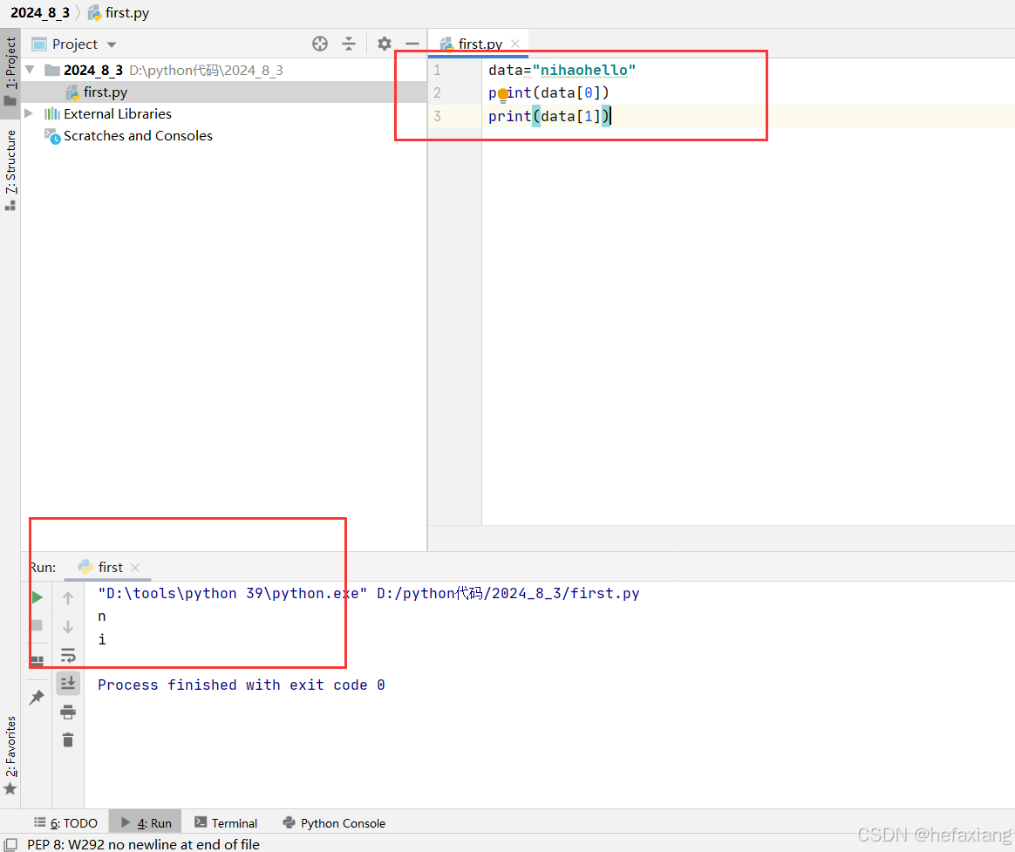Click first.py breadcrumb in navigation bar

[119, 13]
